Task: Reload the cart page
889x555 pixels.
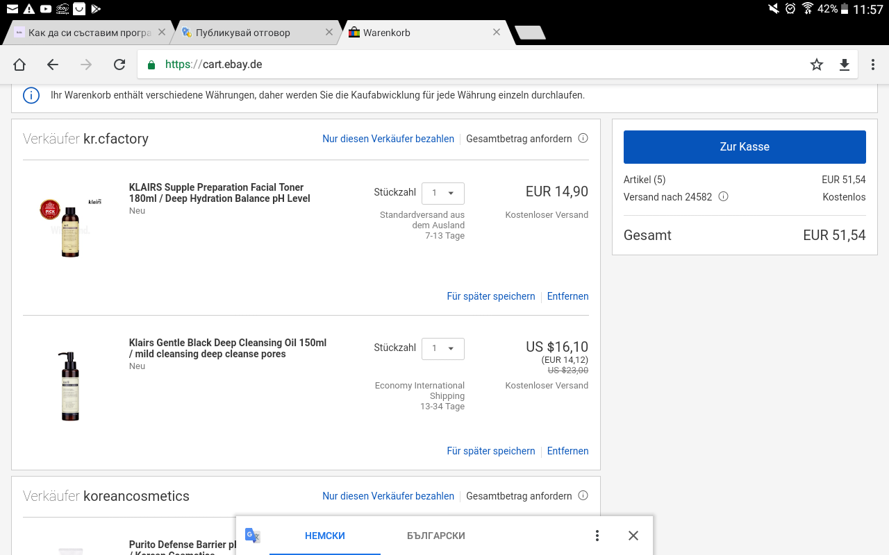Action: (119, 65)
